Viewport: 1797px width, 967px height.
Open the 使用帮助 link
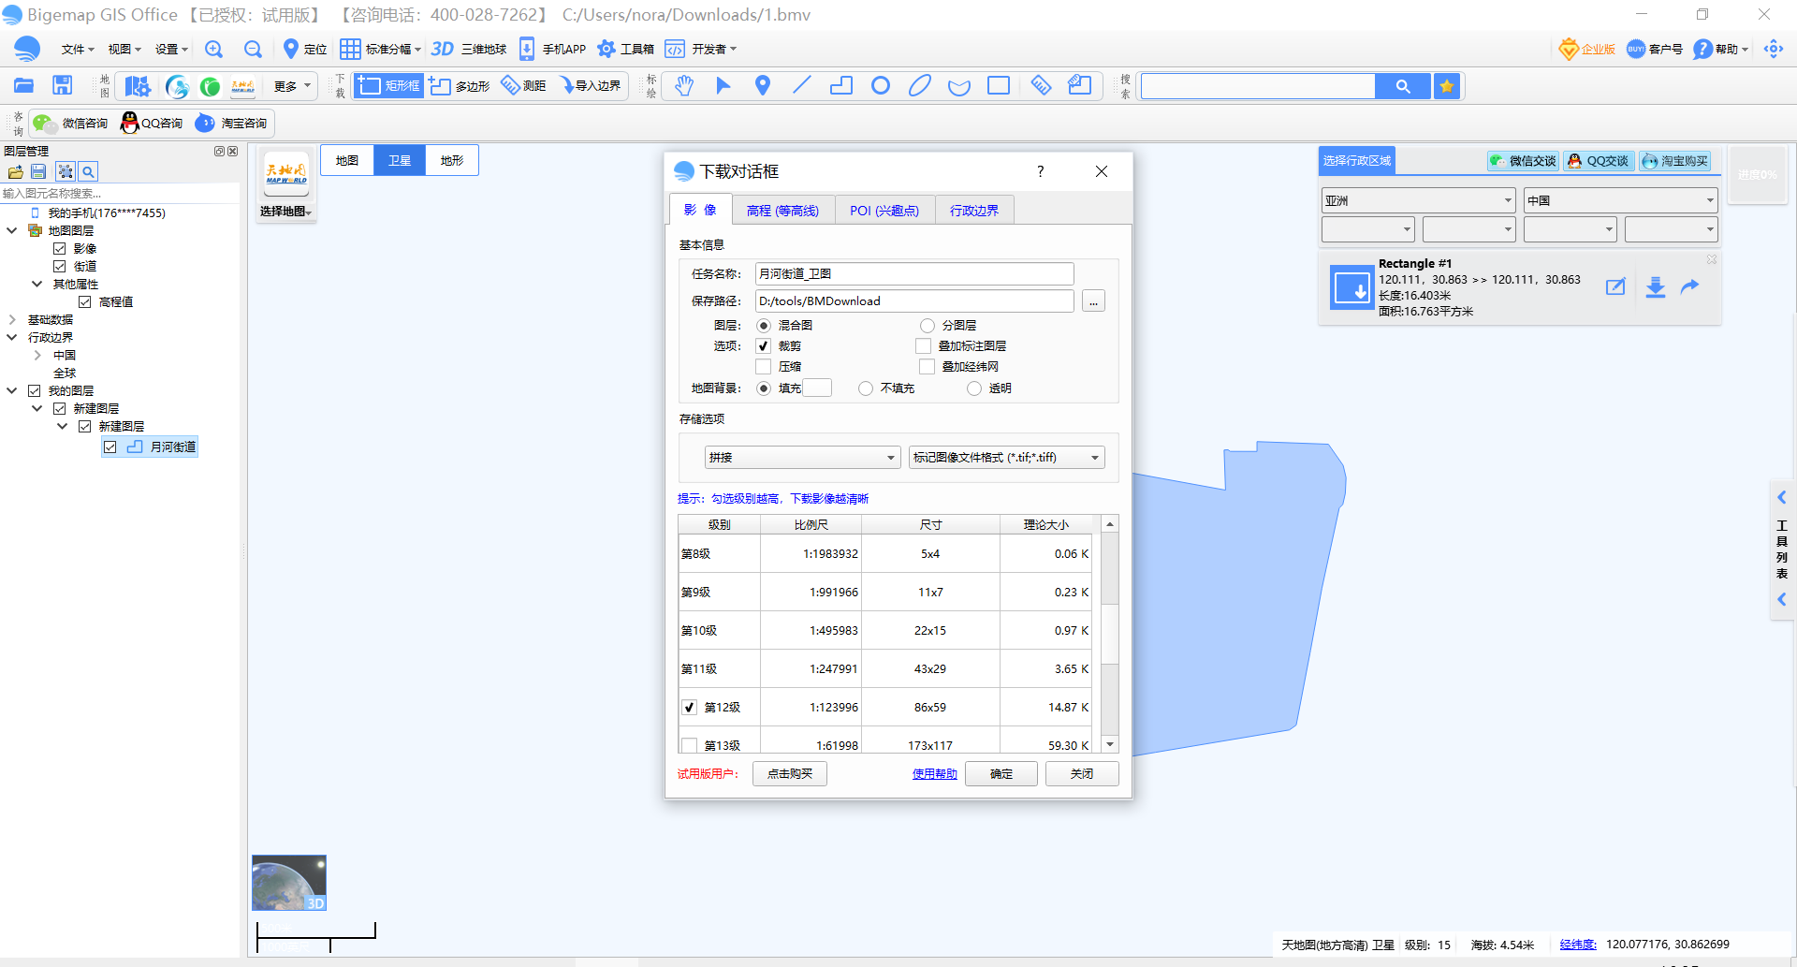[x=934, y=774]
